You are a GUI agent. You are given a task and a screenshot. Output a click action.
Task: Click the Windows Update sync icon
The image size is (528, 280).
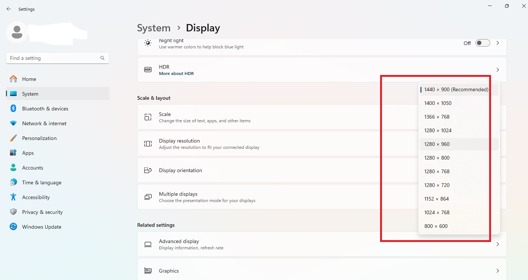pos(13,227)
